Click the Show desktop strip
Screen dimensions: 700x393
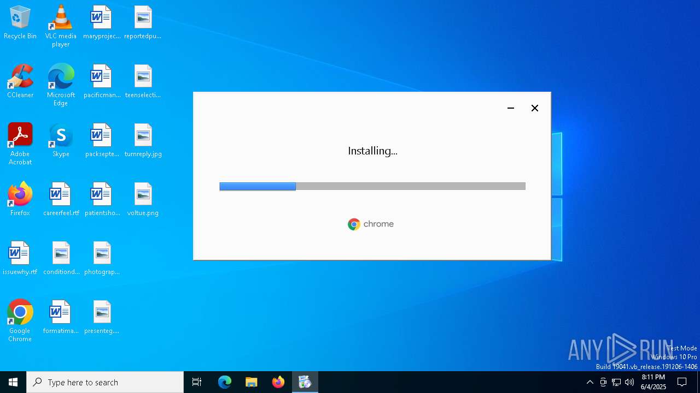click(x=698, y=382)
